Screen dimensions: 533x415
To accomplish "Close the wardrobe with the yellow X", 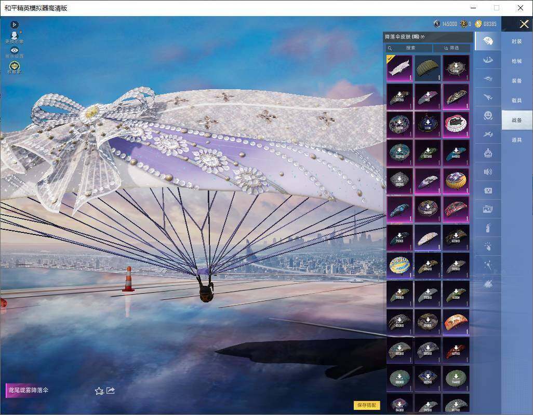I will [x=524, y=24].
